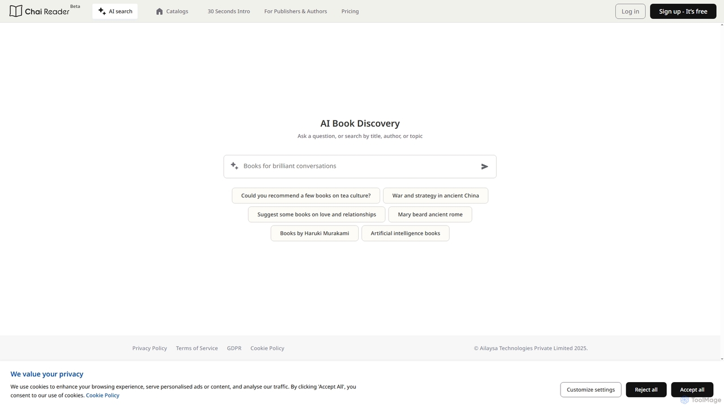Open the AI search tab
This screenshot has height=407, width=724.
tap(115, 11)
